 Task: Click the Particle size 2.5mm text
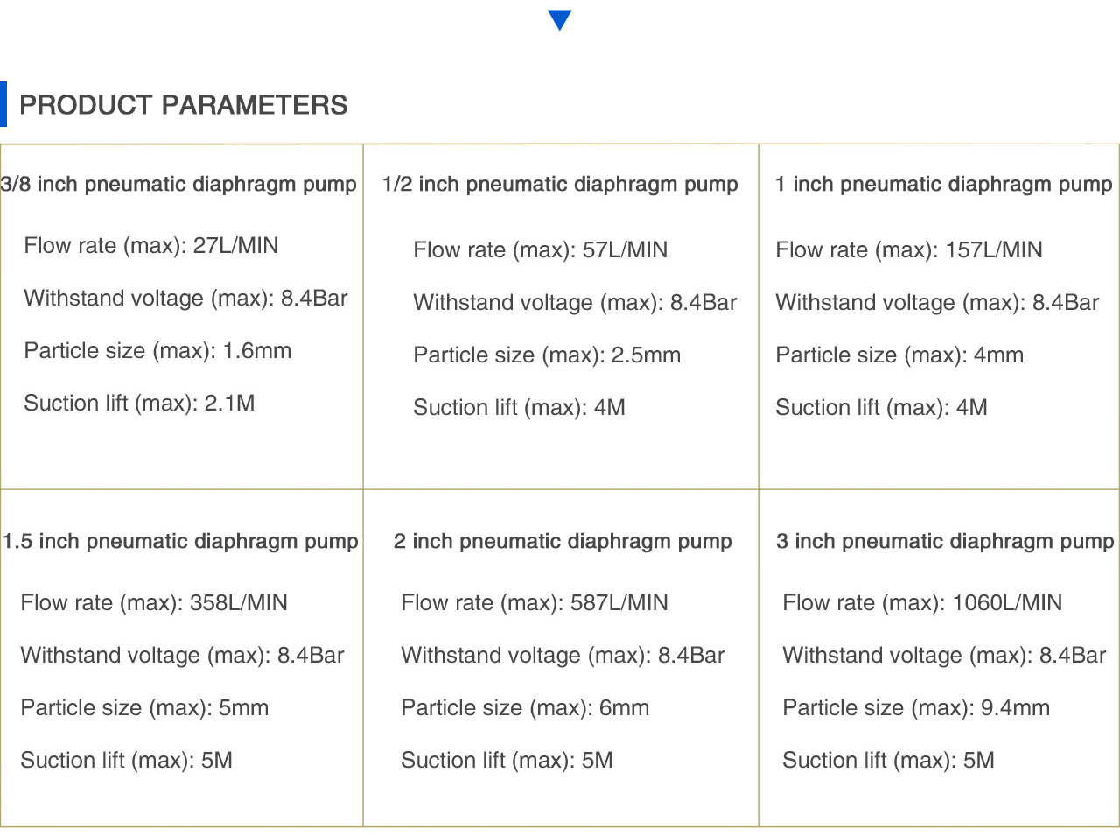coord(547,355)
